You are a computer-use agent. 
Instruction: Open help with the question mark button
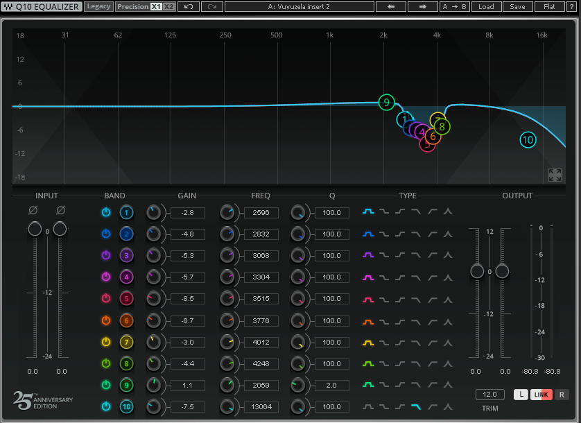coord(571,7)
